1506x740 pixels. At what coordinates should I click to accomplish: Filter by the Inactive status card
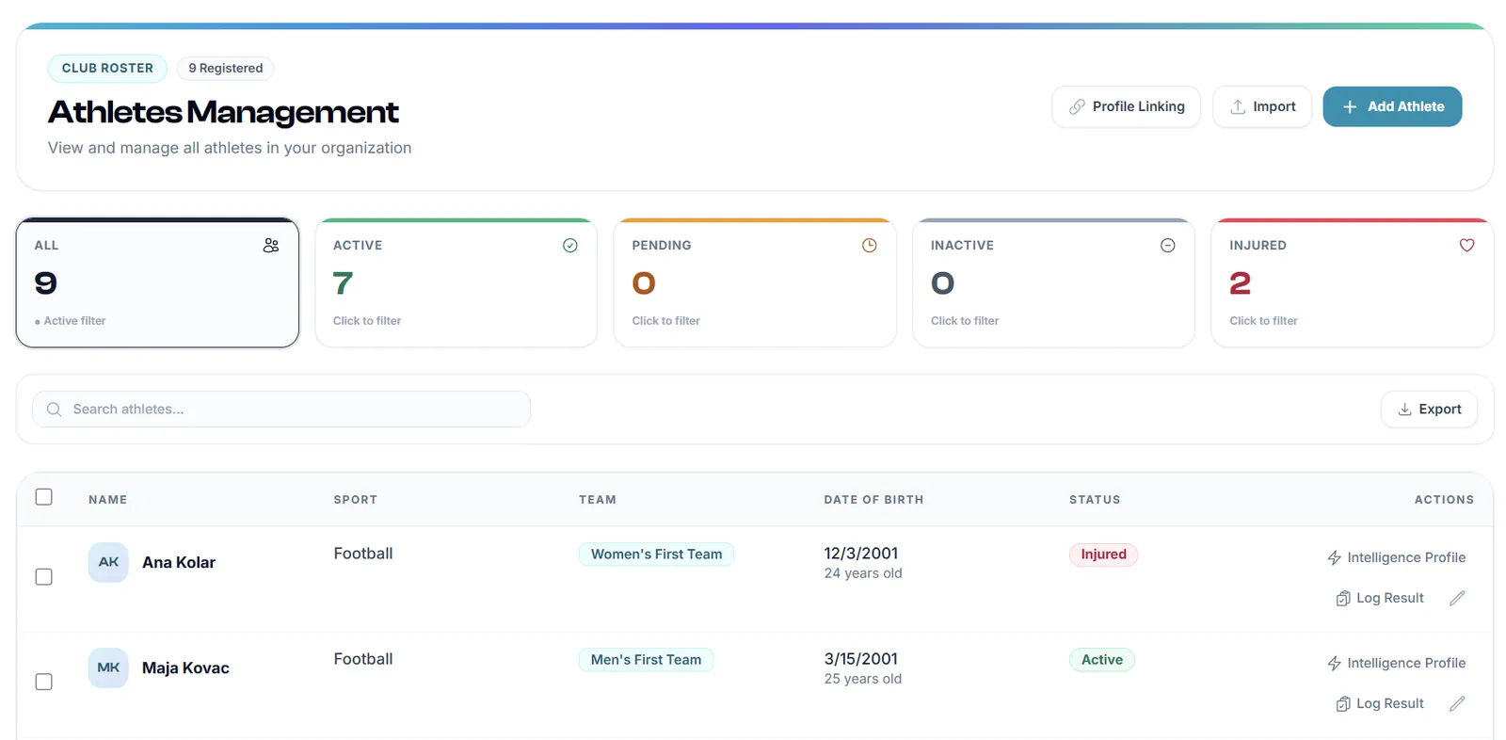tap(1053, 282)
